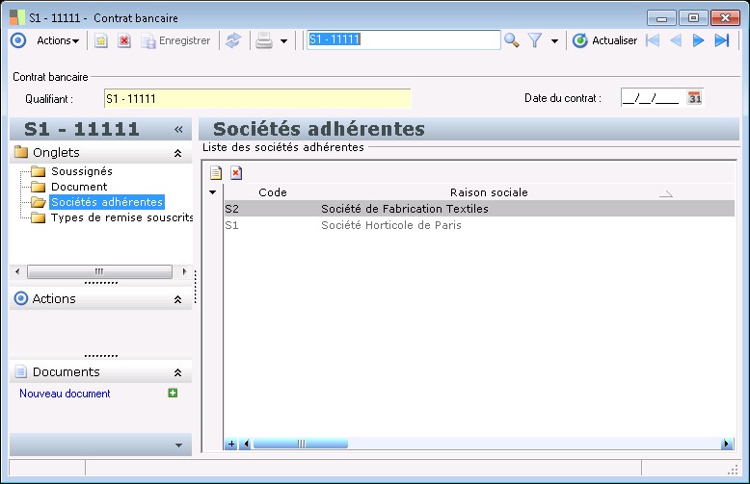Click the printer icon
The image size is (750, 484).
[x=264, y=40]
